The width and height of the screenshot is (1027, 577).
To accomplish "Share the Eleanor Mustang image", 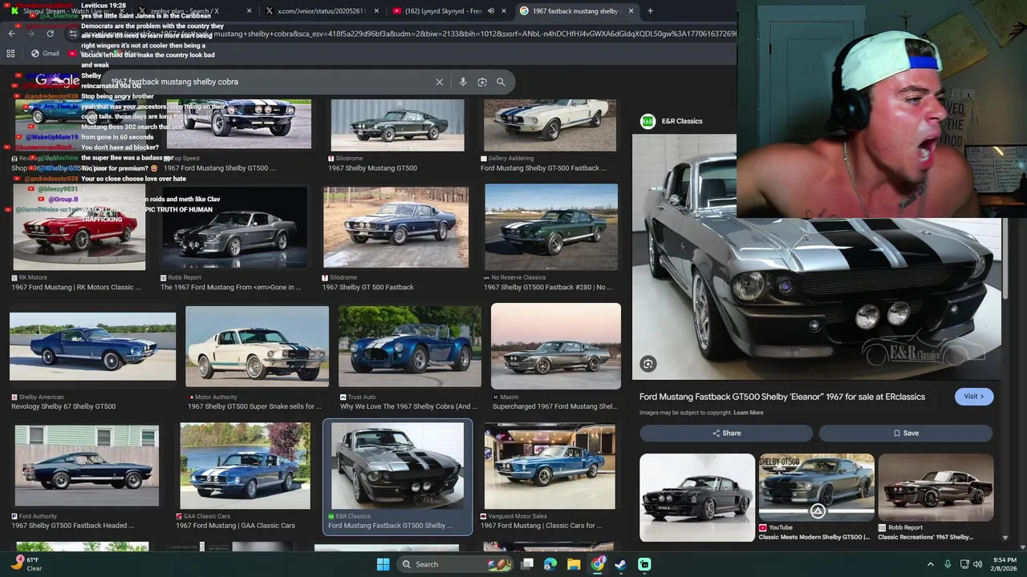I will (x=727, y=433).
